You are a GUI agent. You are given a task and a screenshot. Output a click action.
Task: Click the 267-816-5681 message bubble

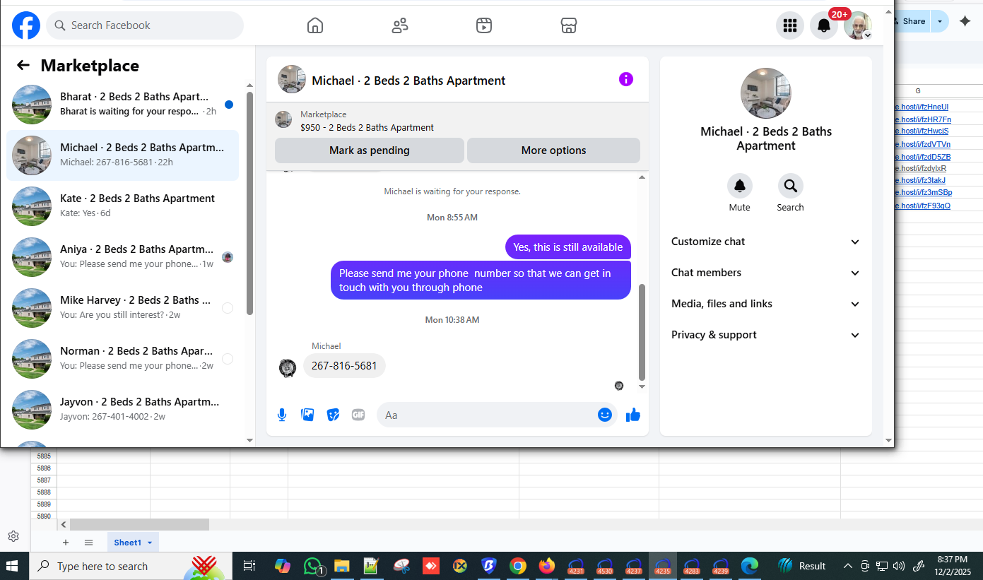click(344, 366)
